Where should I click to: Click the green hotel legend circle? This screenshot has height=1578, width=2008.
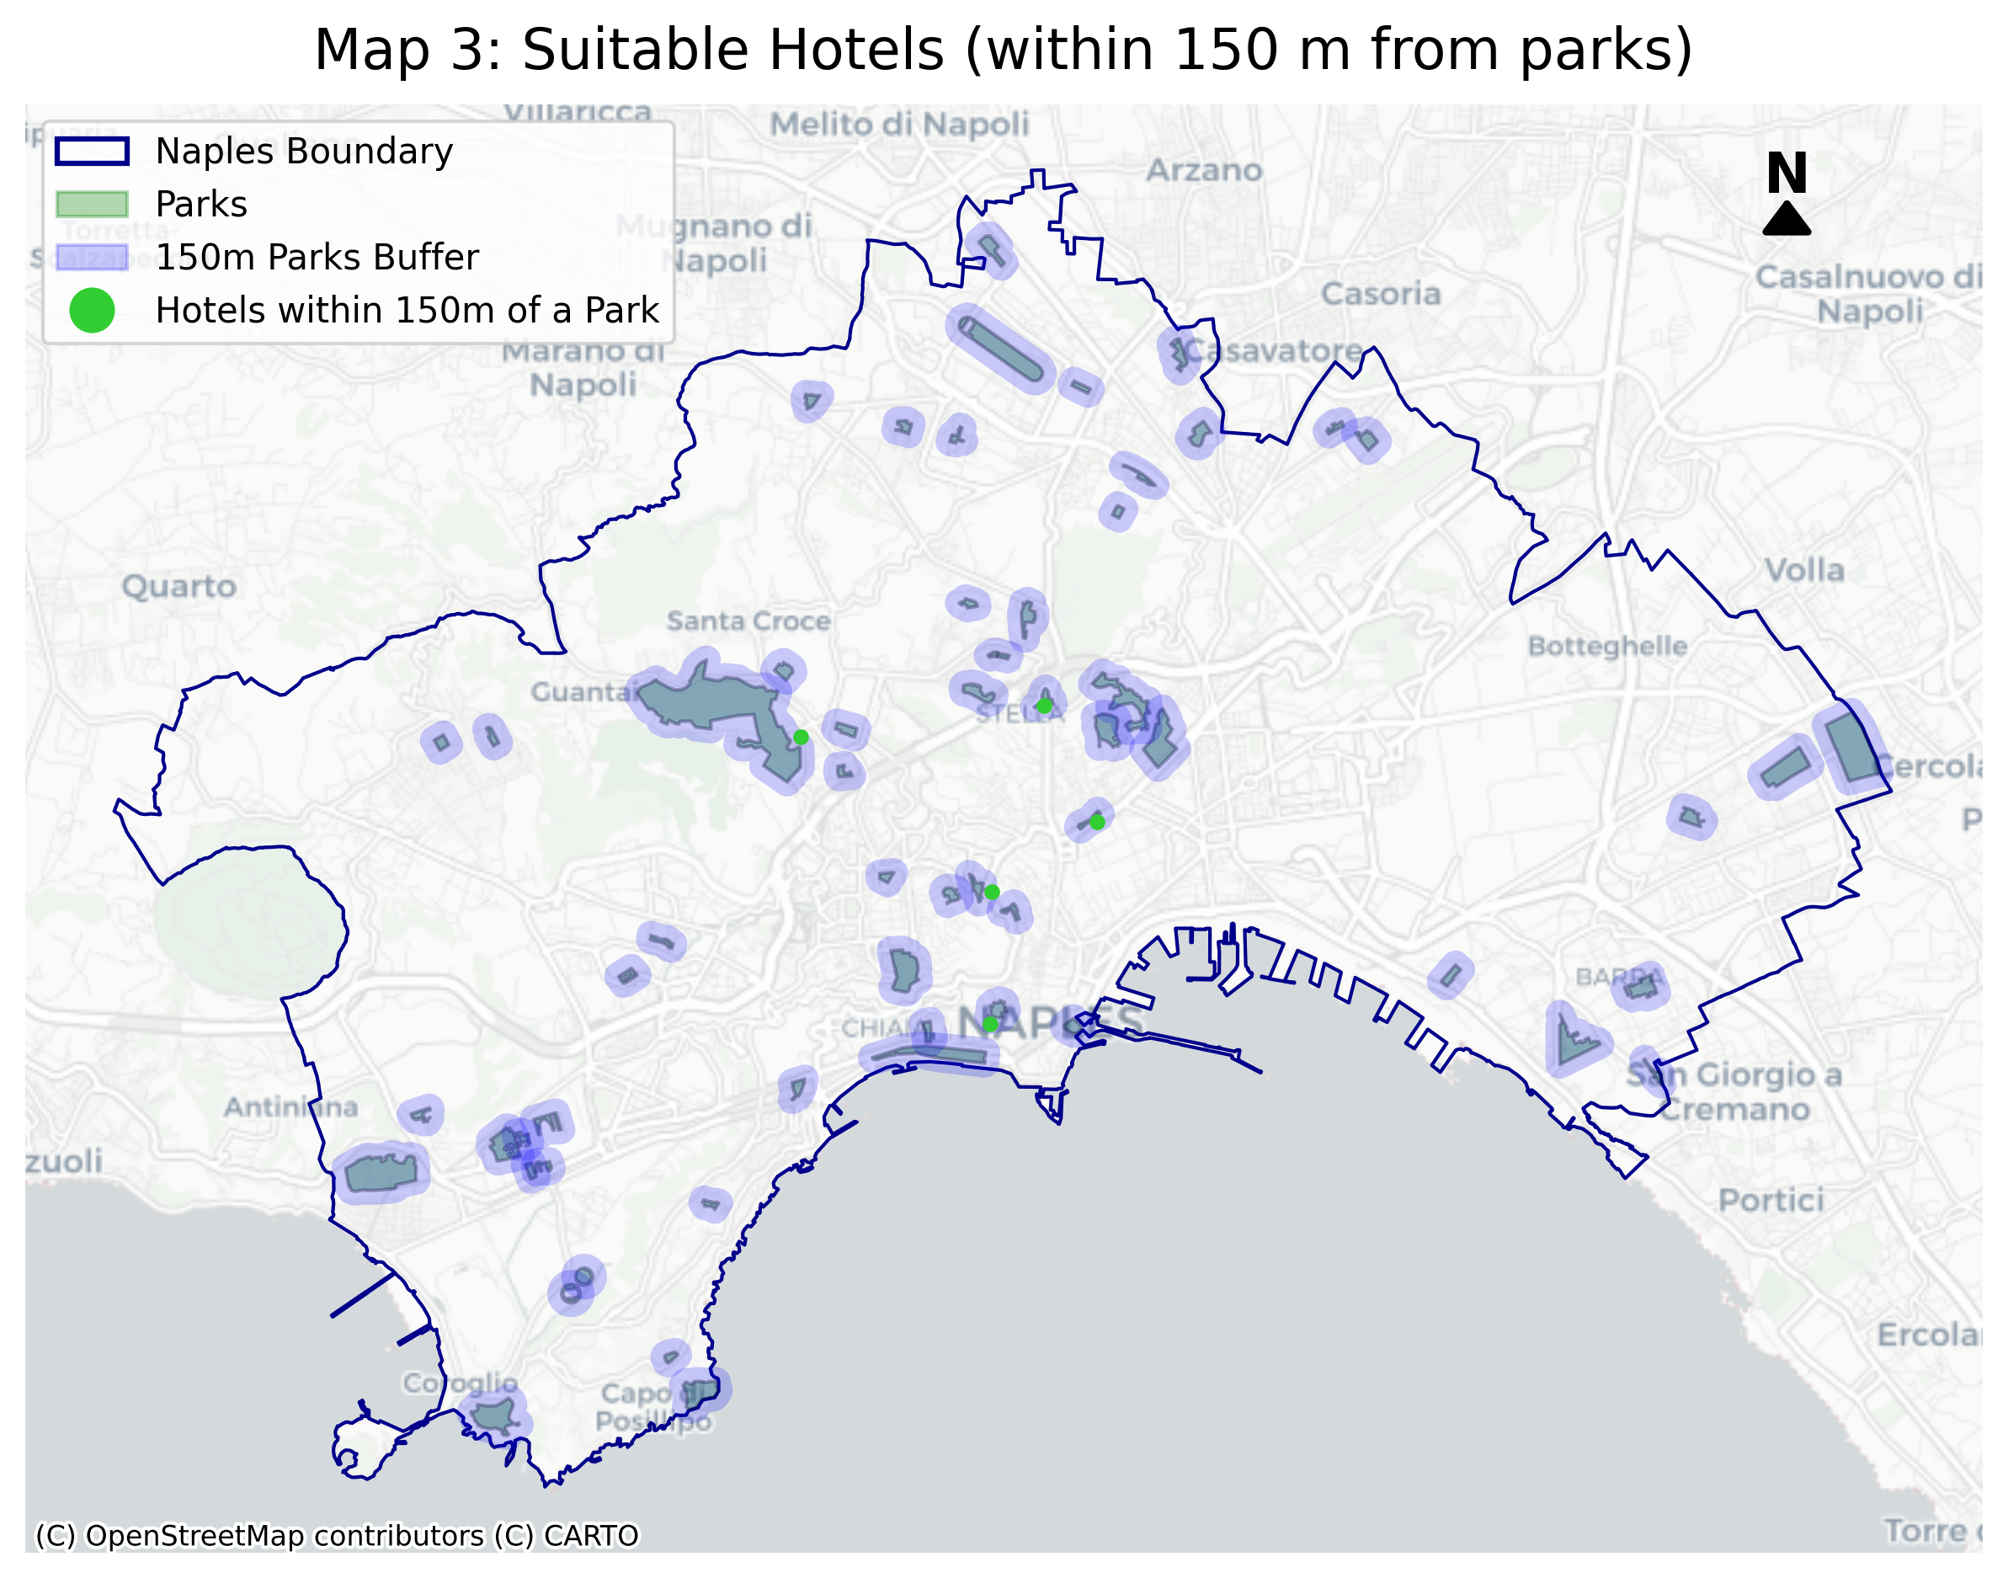tap(93, 311)
